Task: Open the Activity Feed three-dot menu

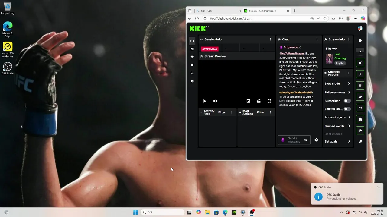Action: 232,112
